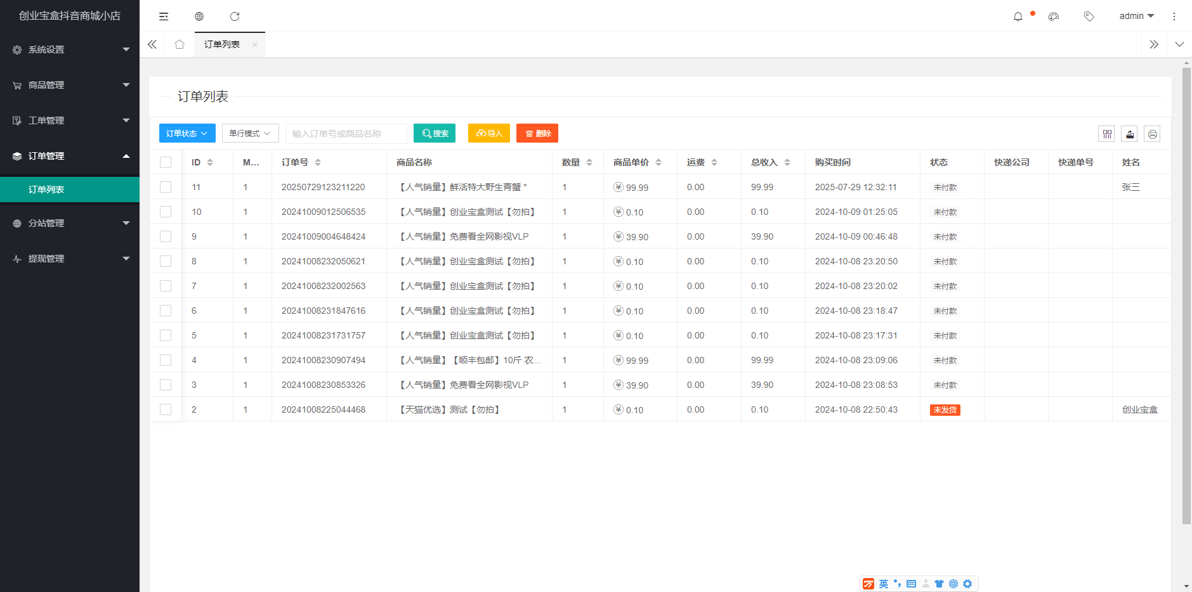Open the notification bell
The height and width of the screenshot is (592, 1192).
1018,16
